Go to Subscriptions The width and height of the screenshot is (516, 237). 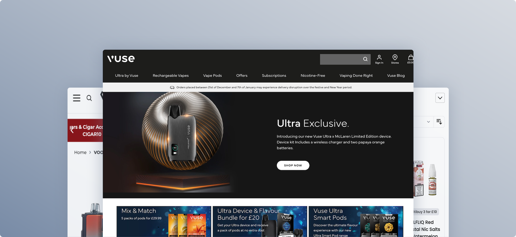click(x=274, y=76)
